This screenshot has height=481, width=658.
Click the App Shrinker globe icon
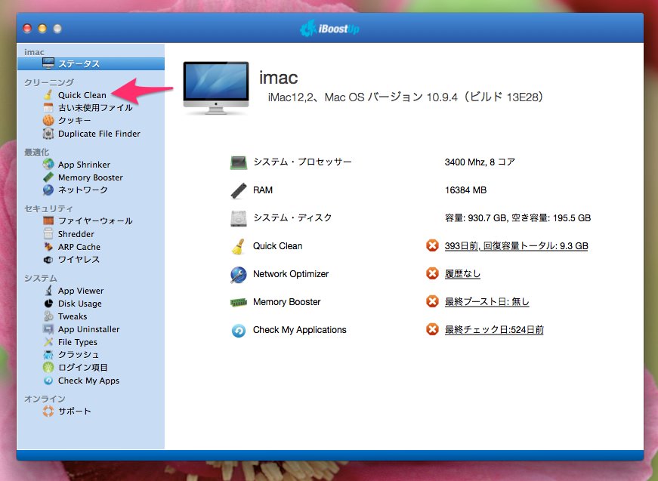click(48, 164)
